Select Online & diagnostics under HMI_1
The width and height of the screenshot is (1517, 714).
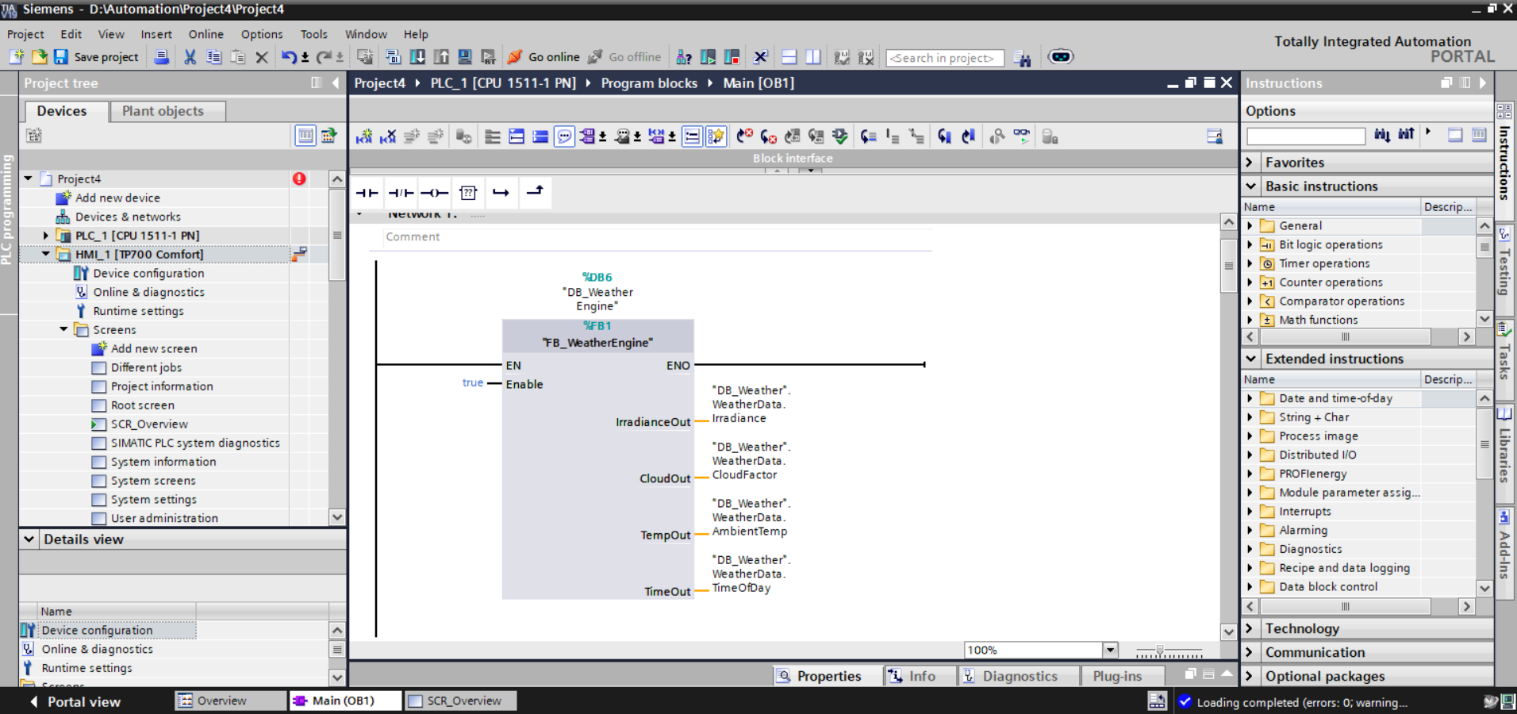[x=148, y=292]
